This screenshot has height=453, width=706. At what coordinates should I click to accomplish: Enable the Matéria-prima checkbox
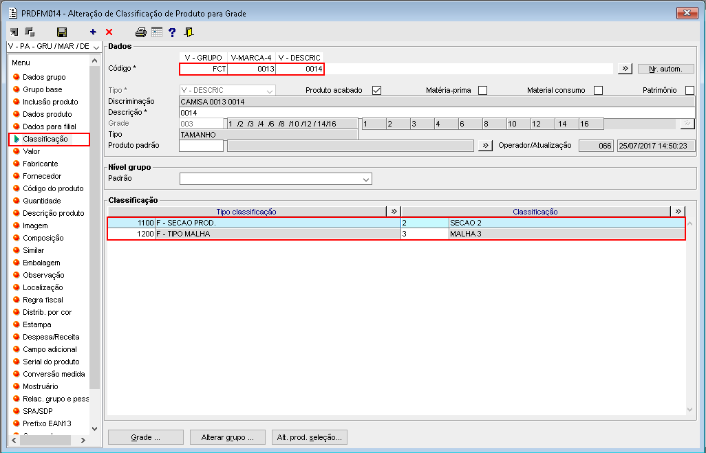coord(482,91)
